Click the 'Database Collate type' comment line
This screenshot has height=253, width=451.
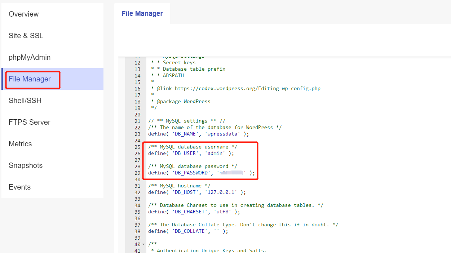(x=243, y=225)
